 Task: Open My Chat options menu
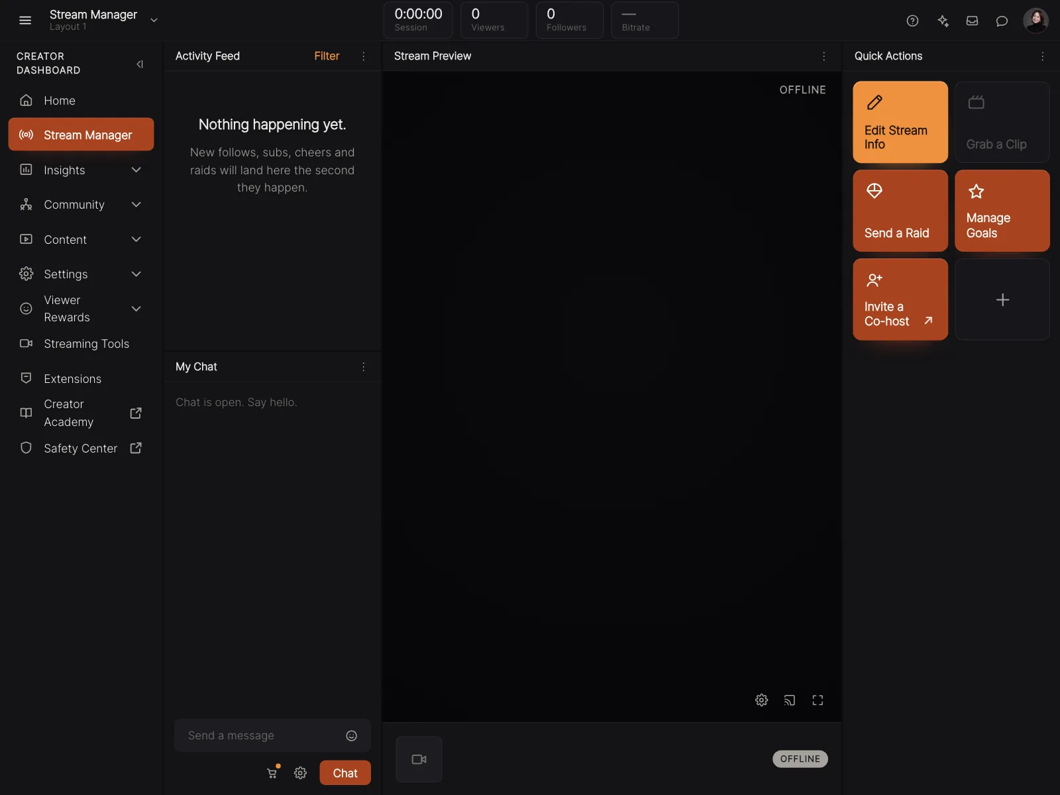point(363,367)
